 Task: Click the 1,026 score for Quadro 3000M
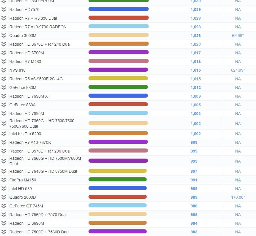pyautogui.click(x=195, y=36)
